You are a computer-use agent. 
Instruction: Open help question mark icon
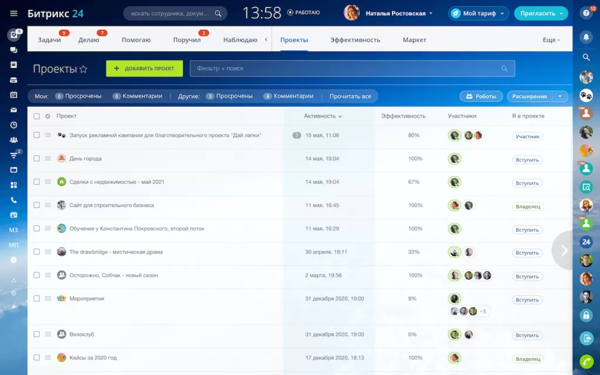click(586, 13)
